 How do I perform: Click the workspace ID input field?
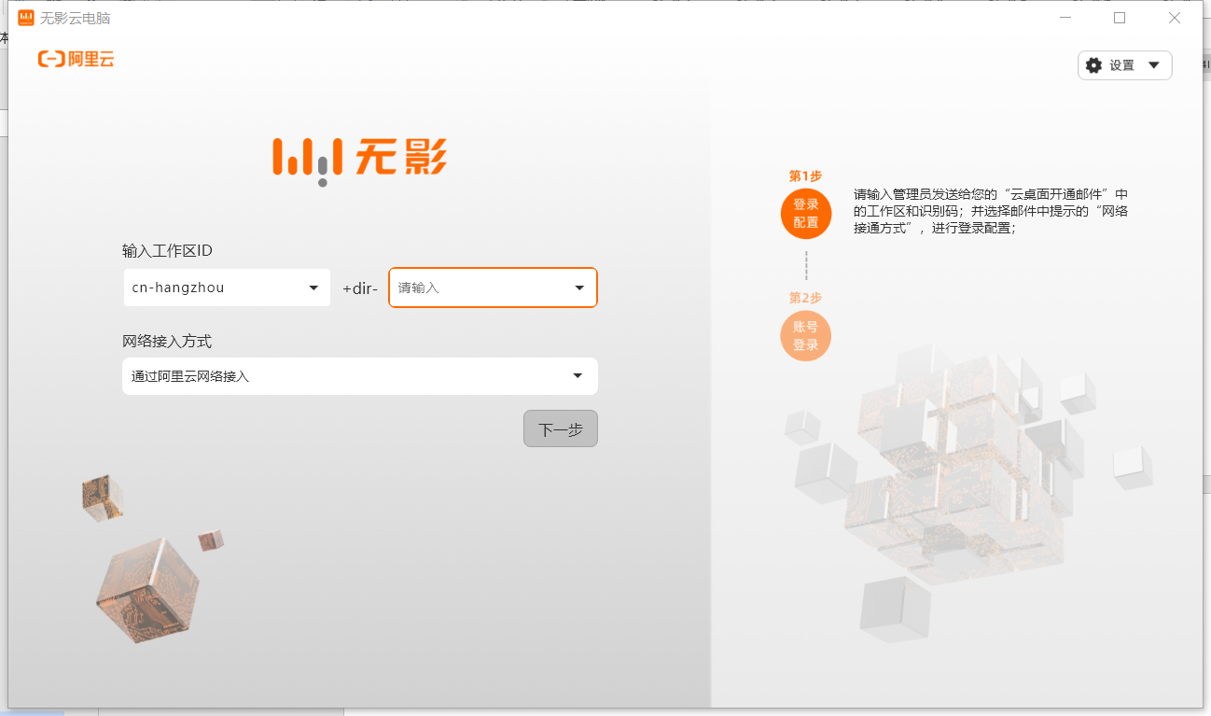pos(493,288)
